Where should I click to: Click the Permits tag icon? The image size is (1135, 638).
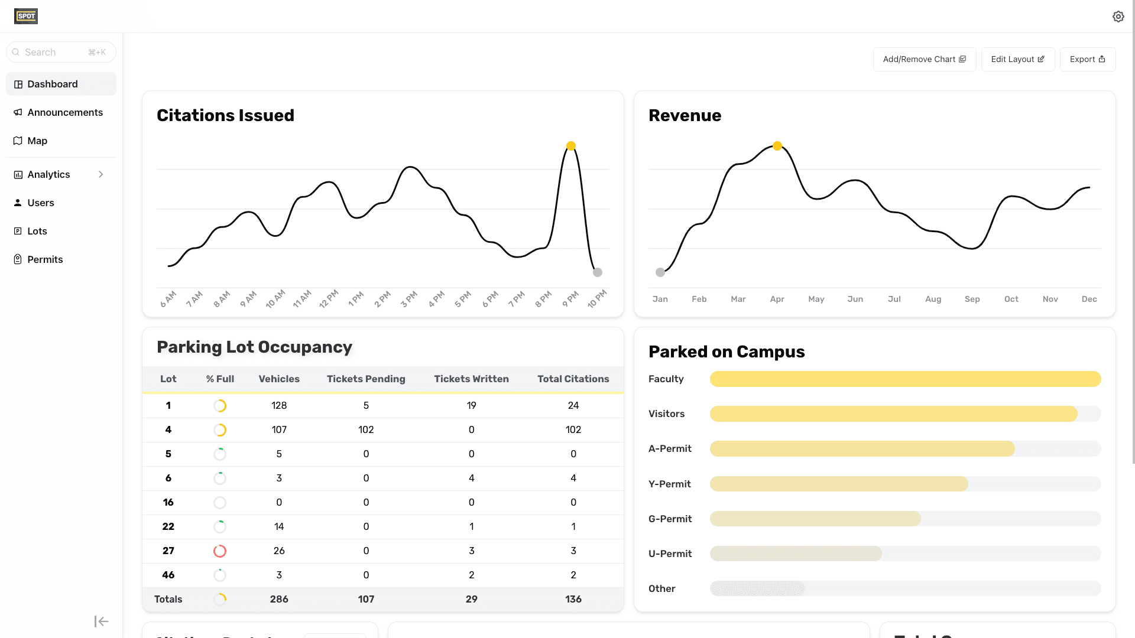point(18,259)
